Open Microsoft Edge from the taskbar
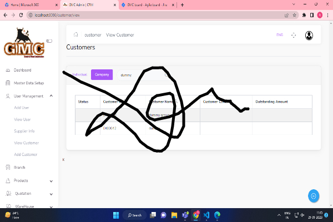The height and width of the screenshot is (222, 333). tap(217, 215)
